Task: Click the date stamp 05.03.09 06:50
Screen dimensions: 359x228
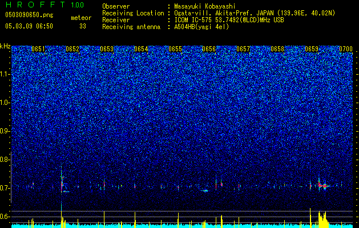Action: (29, 26)
